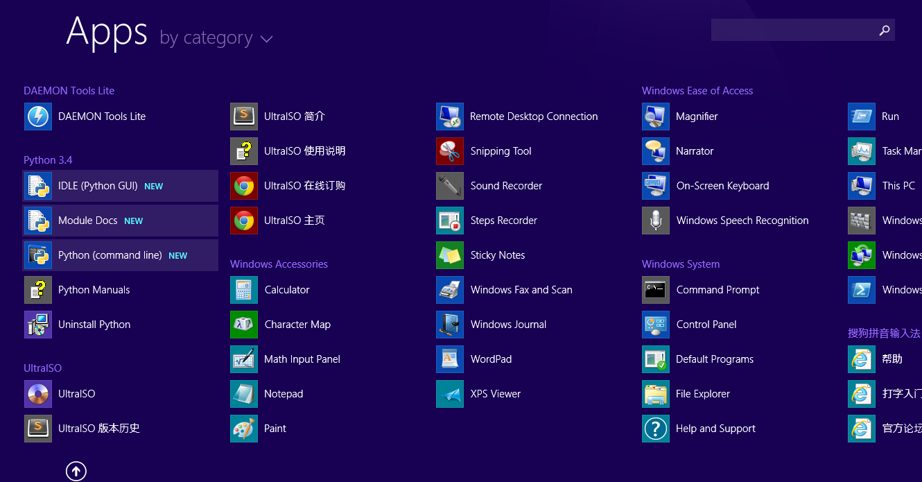Open the On-Screen Keyboard icon
The width and height of the screenshot is (922, 482).
tap(656, 186)
